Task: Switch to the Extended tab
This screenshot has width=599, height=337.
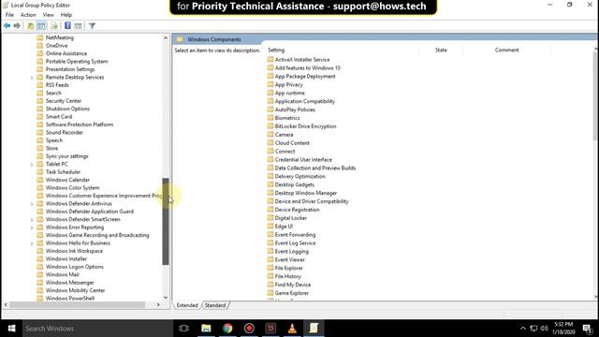Action: point(187,305)
